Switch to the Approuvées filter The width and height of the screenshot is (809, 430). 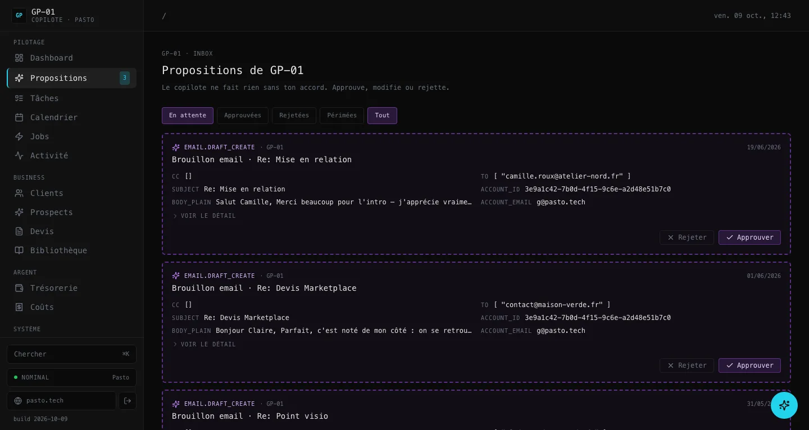pos(243,116)
